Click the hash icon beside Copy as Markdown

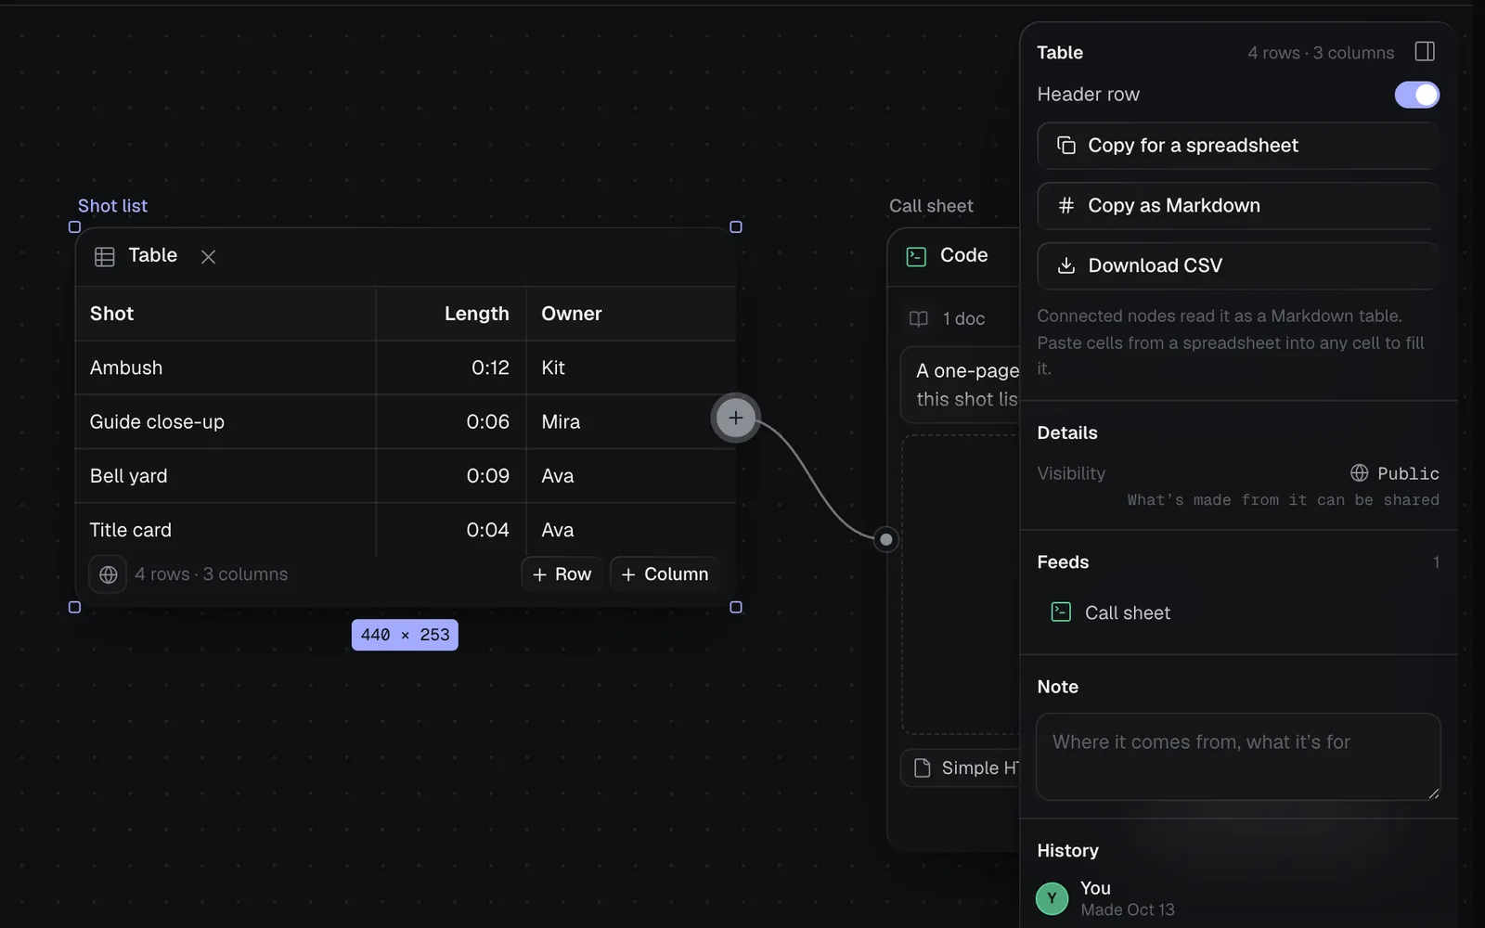pos(1066,206)
